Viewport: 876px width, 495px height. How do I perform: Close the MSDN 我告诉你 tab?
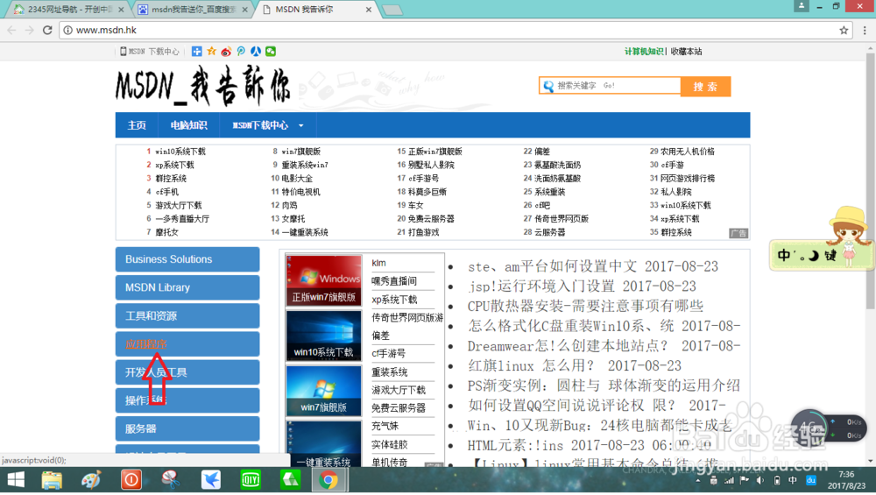click(x=369, y=10)
